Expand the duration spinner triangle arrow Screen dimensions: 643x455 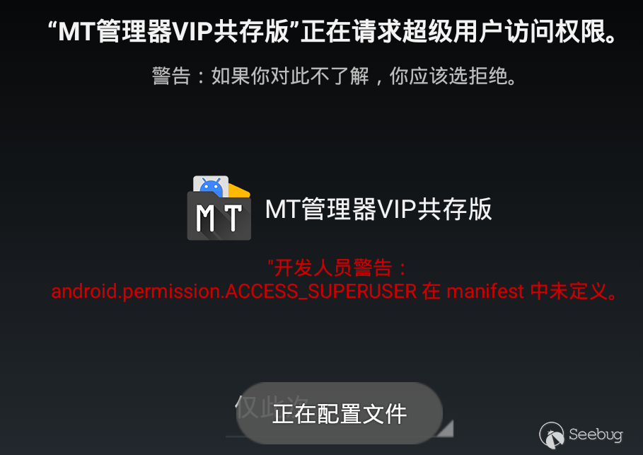click(446, 428)
